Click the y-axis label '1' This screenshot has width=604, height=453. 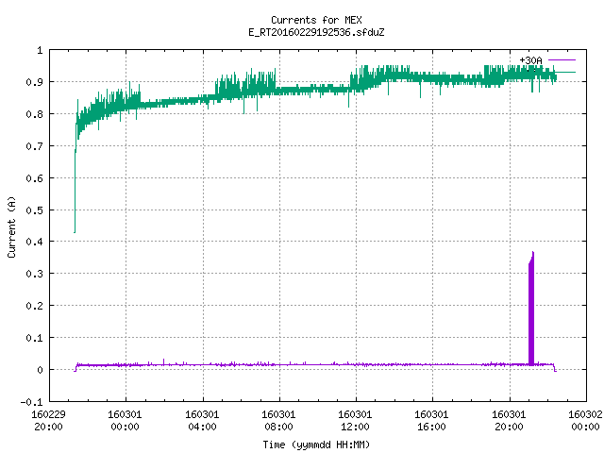pyautogui.click(x=40, y=50)
